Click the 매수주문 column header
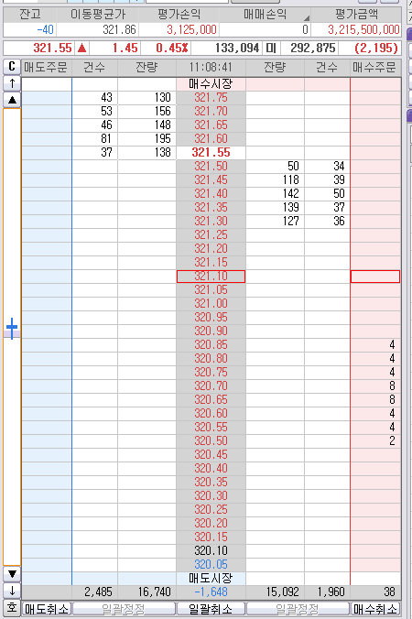 click(x=375, y=68)
